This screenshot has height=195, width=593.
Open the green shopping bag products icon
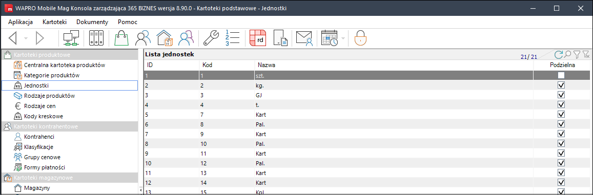point(122,38)
